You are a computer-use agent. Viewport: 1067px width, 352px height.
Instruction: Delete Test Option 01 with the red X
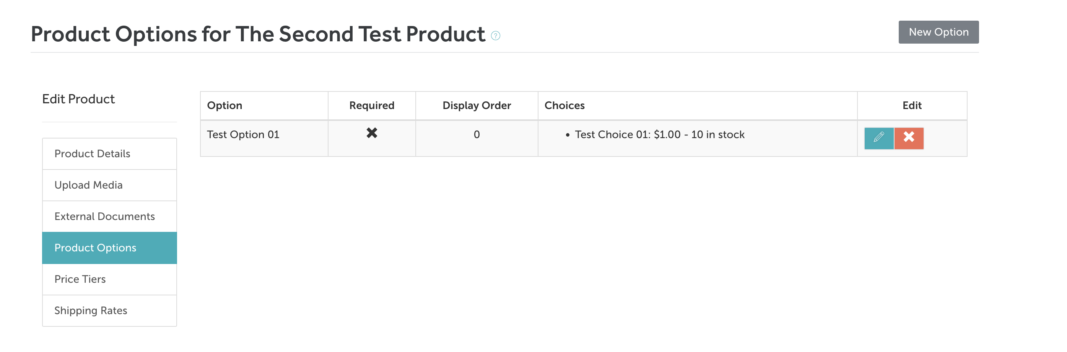point(909,138)
